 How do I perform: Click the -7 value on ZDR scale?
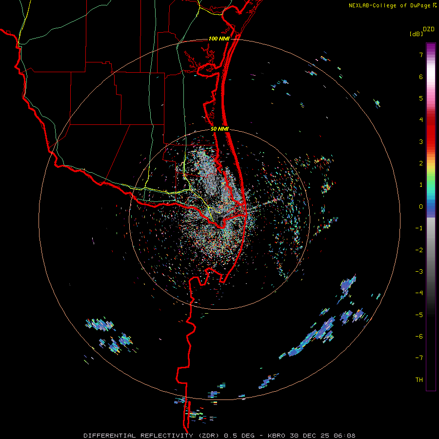pos(419,358)
